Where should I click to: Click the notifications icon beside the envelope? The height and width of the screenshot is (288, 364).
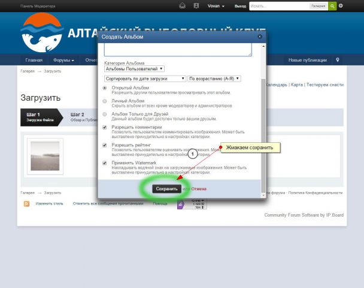(x=196, y=6)
